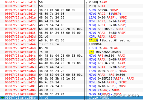The height and width of the screenshot is (100, 143).
Task: Click the bytes 31 c0
Action: 43,37
